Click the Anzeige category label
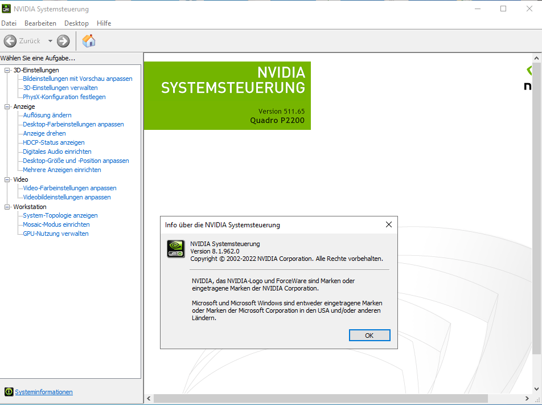The width and height of the screenshot is (542, 405). tap(24, 107)
